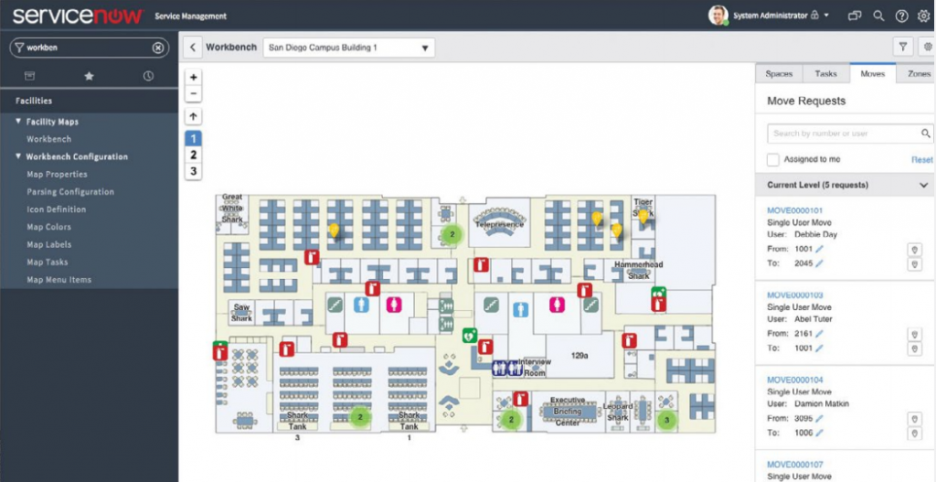Open Parsing Configuration module
Viewport: 936px width, 482px height.
tap(69, 192)
